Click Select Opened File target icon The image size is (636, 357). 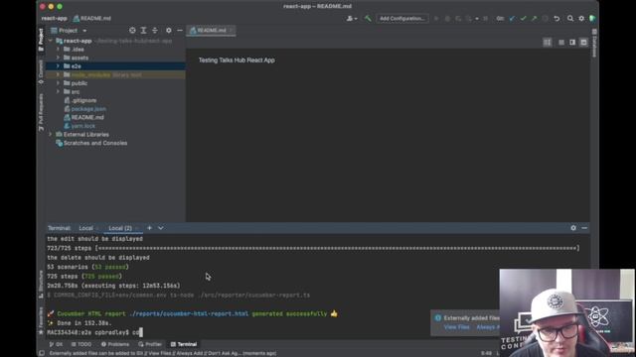(x=132, y=31)
